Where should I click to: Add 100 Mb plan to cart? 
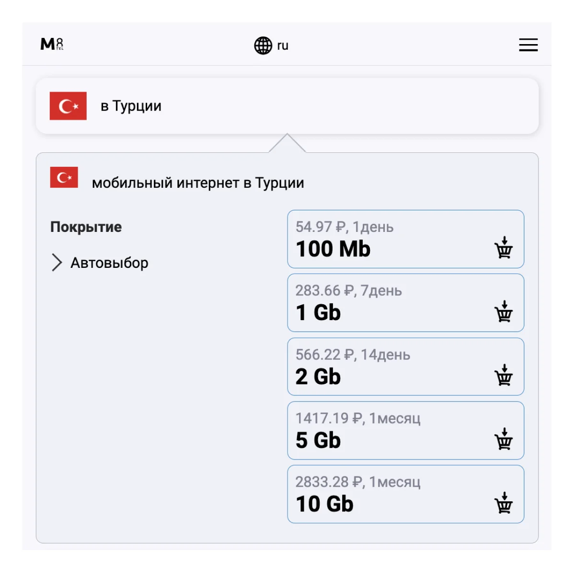pyautogui.click(x=503, y=248)
